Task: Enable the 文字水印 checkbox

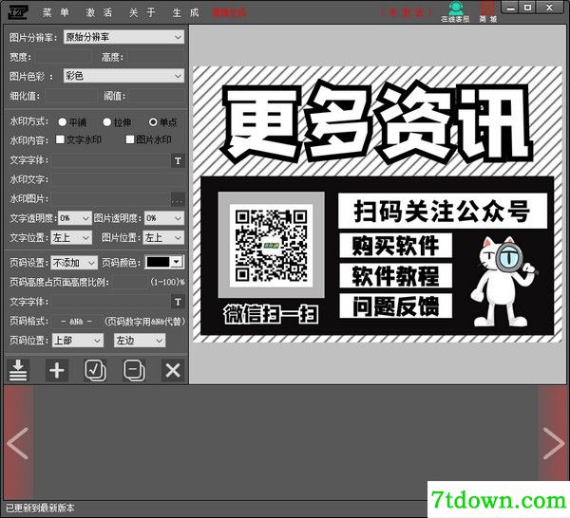Action: point(79,139)
